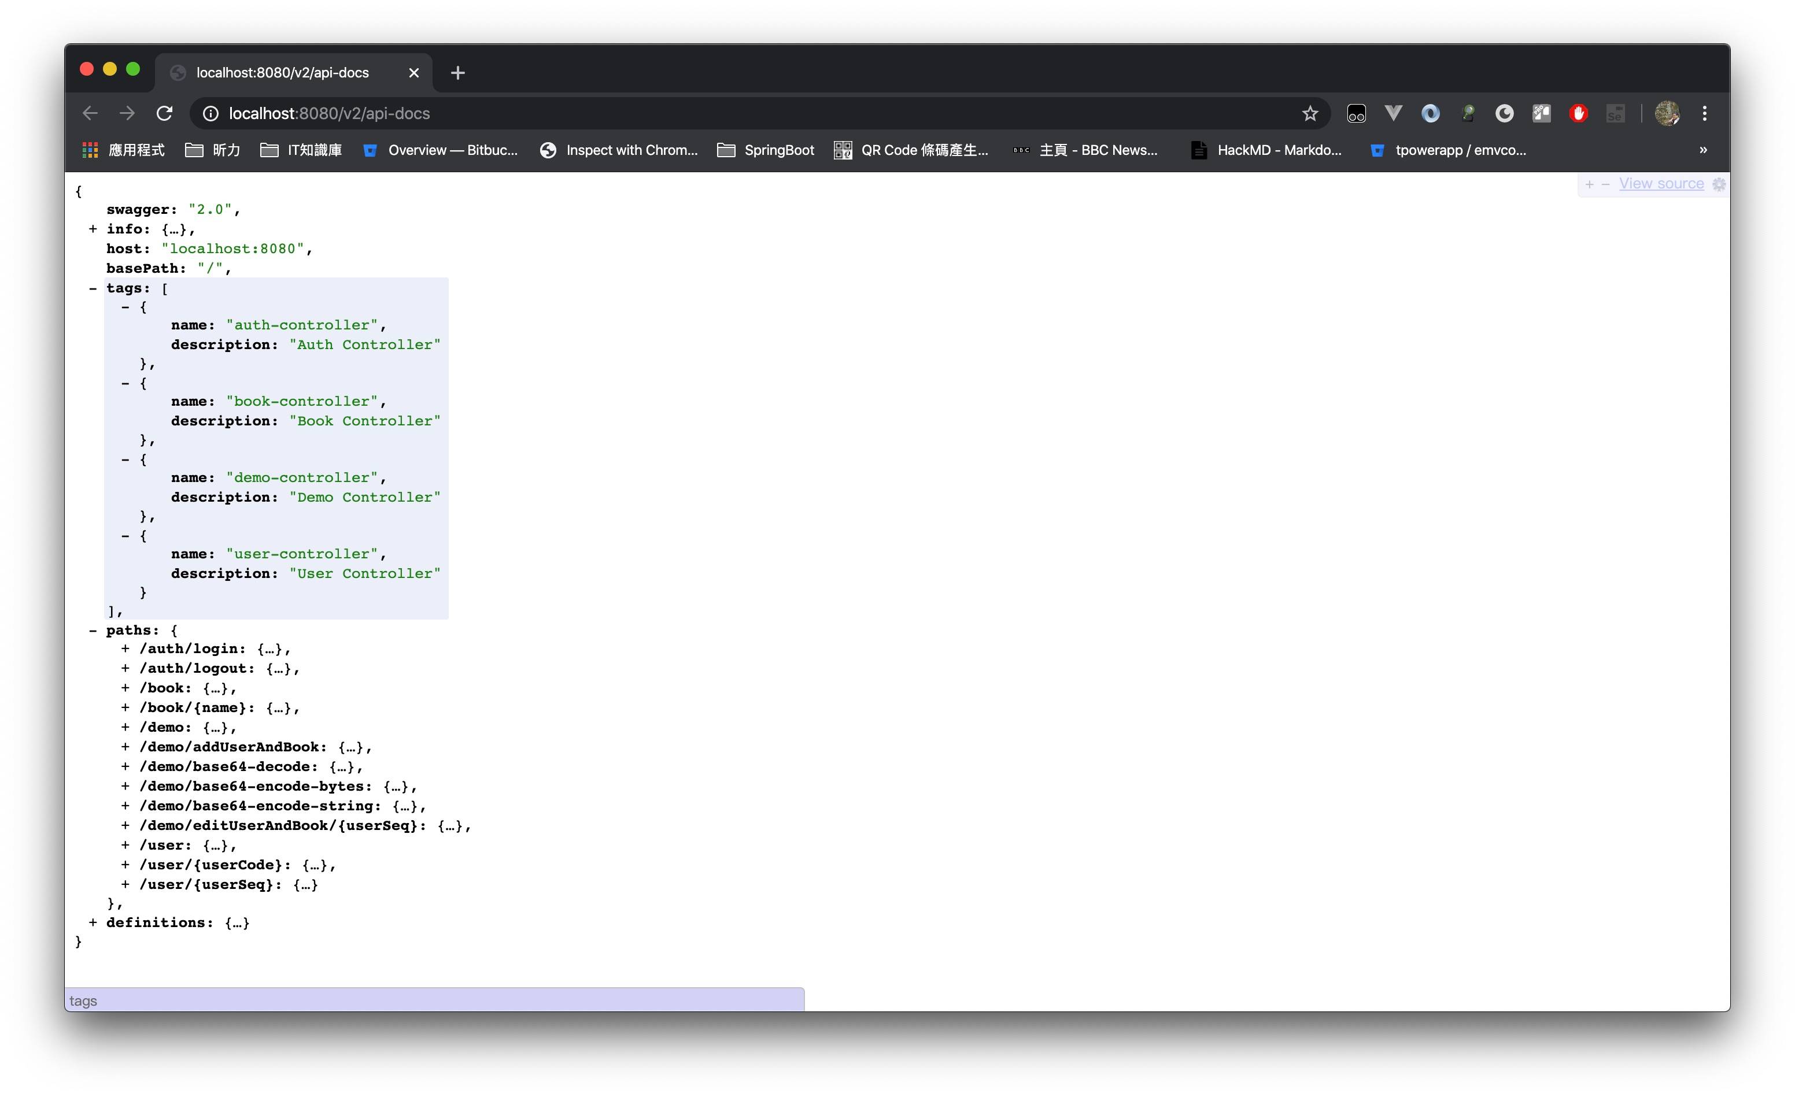
Task: Collapse the demo-controller tag object
Action: pos(125,459)
